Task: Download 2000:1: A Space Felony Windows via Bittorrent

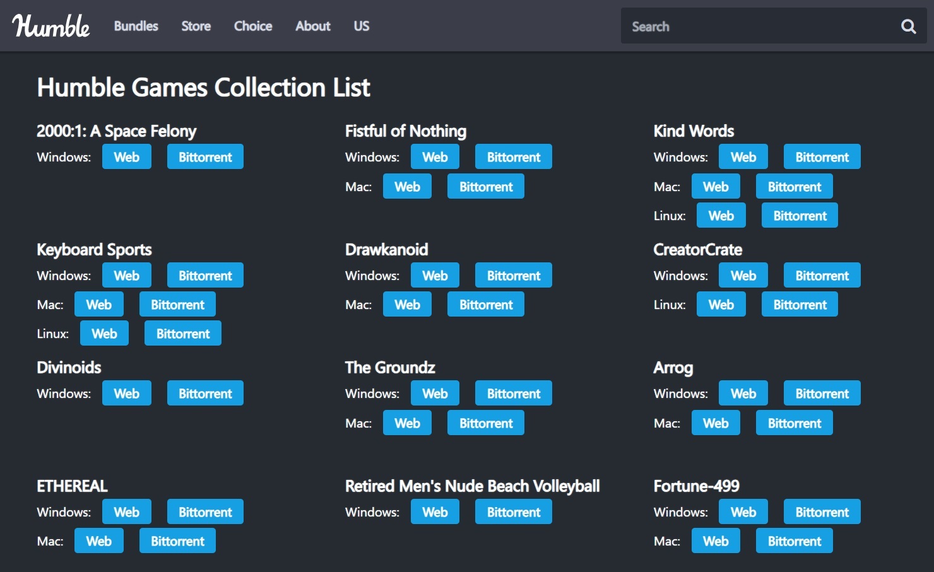Action: [205, 157]
